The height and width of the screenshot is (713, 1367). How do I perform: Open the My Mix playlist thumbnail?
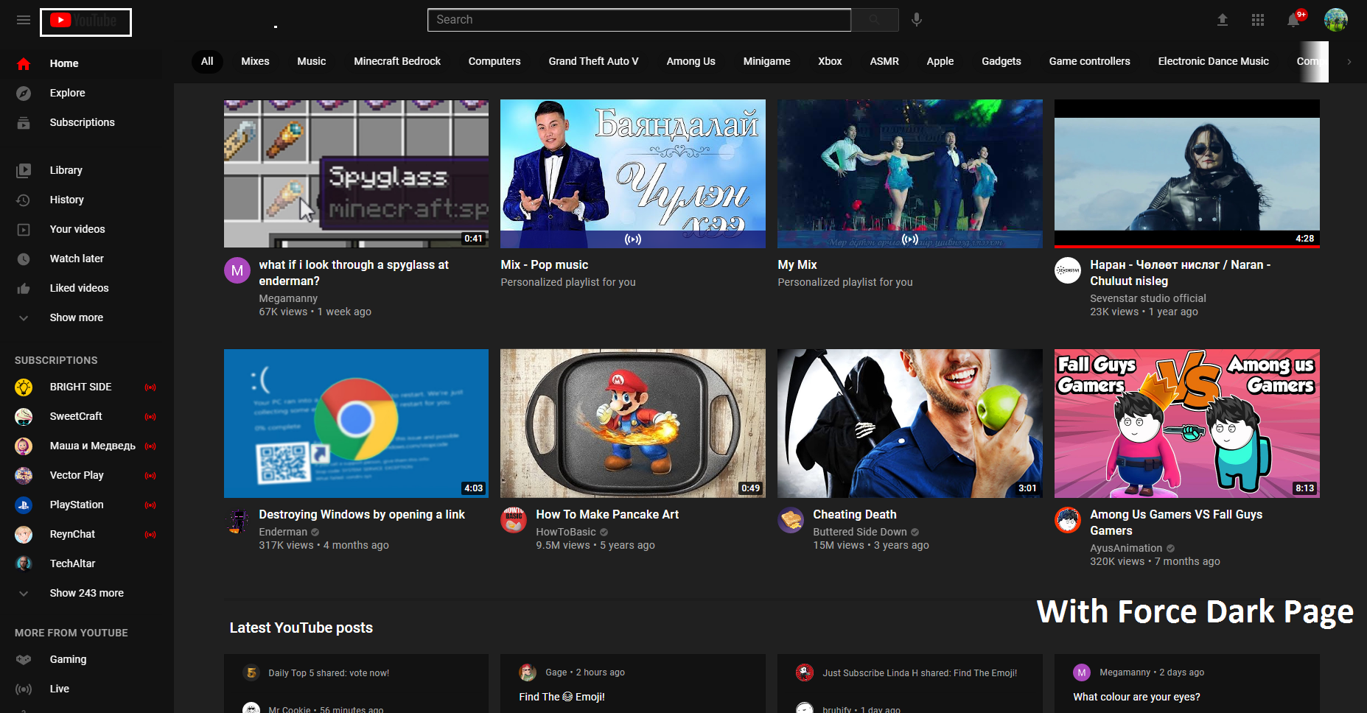point(910,174)
